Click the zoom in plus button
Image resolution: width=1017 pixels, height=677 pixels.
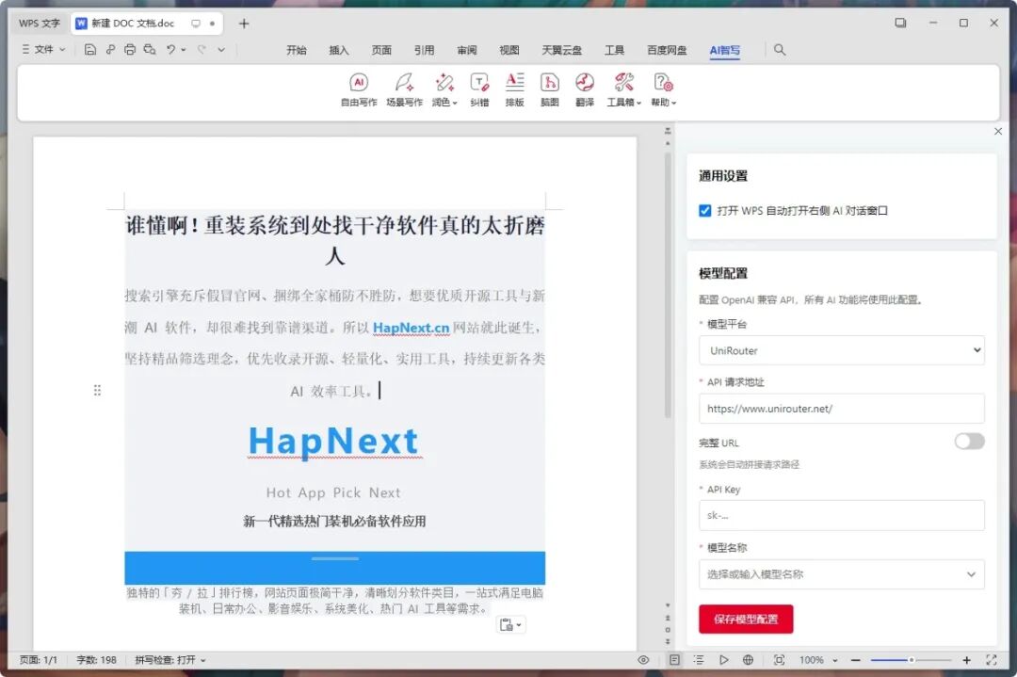pos(966,660)
